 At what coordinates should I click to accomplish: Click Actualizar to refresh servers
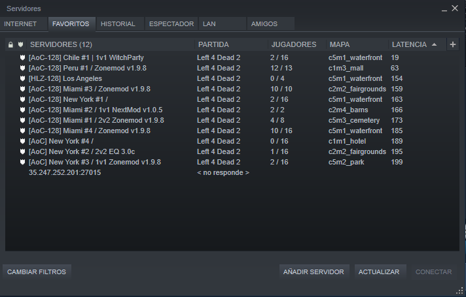pyautogui.click(x=379, y=272)
